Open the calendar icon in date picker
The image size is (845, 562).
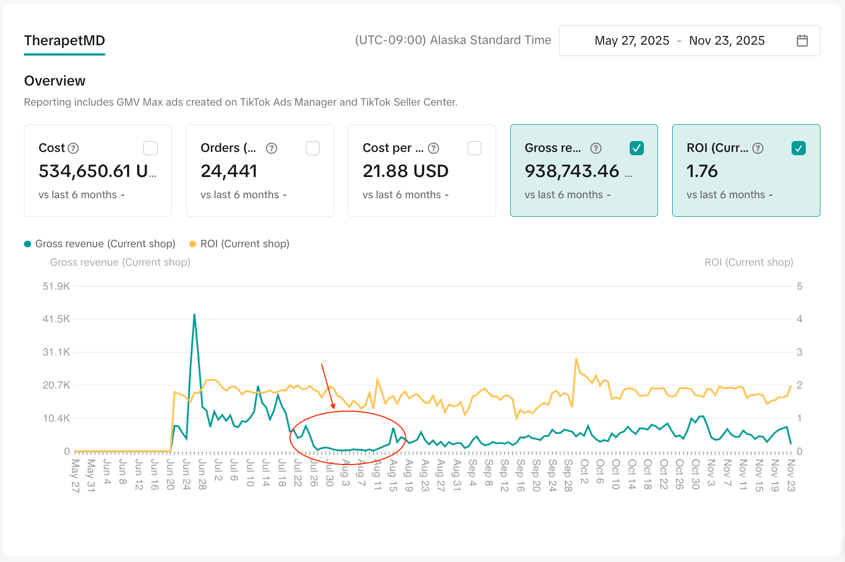(802, 40)
